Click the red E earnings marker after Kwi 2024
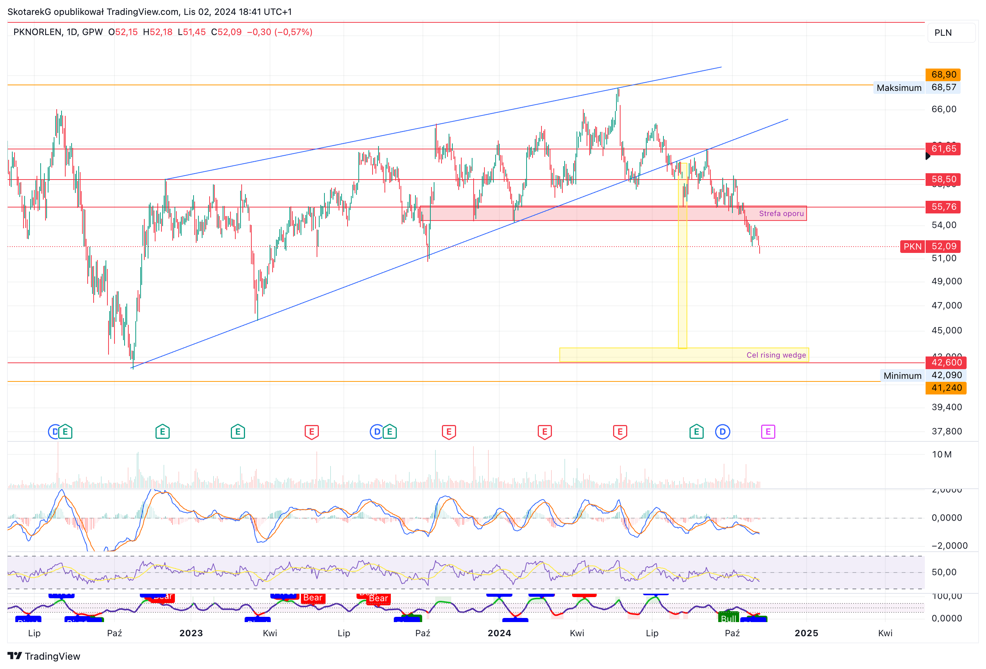The width and height of the screenshot is (986, 669). 620,432
